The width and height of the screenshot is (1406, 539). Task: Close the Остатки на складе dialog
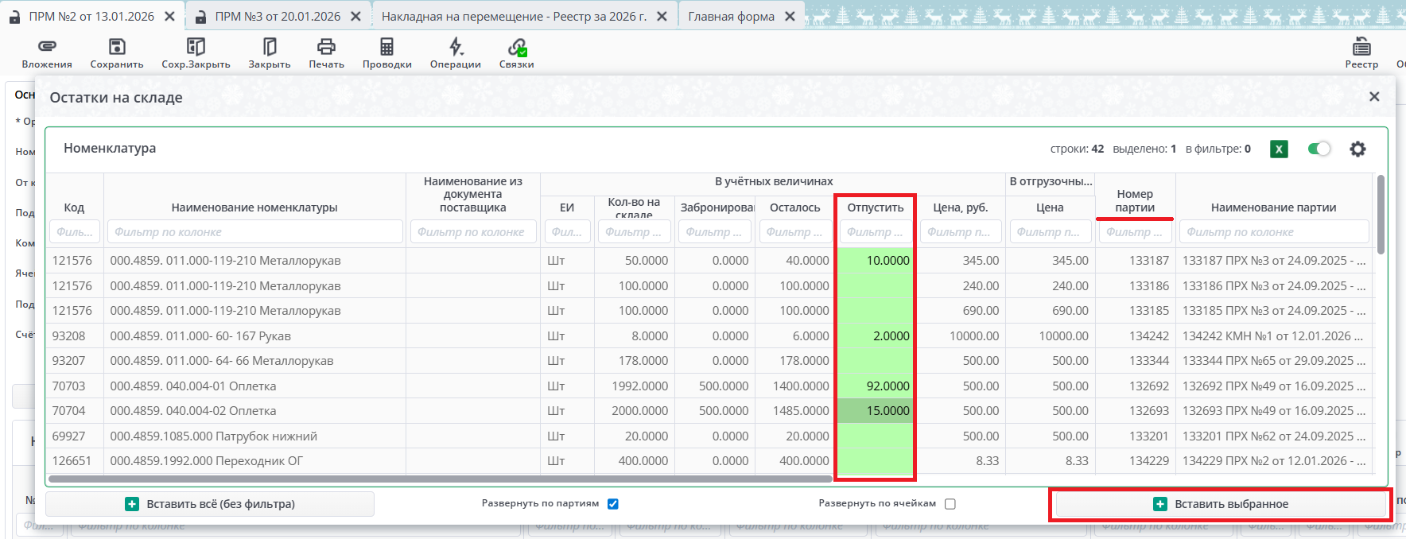point(1374,97)
